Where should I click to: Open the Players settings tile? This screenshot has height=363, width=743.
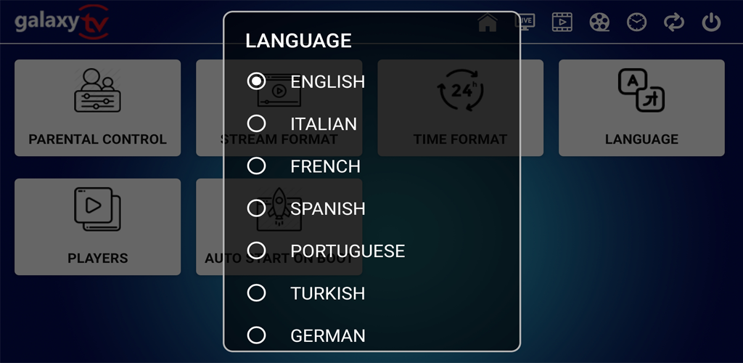point(97,227)
